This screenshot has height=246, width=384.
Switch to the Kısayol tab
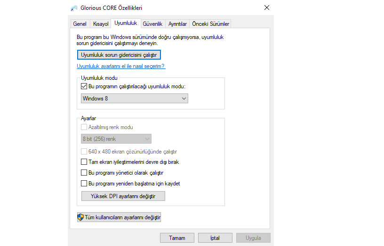(101, 24)
